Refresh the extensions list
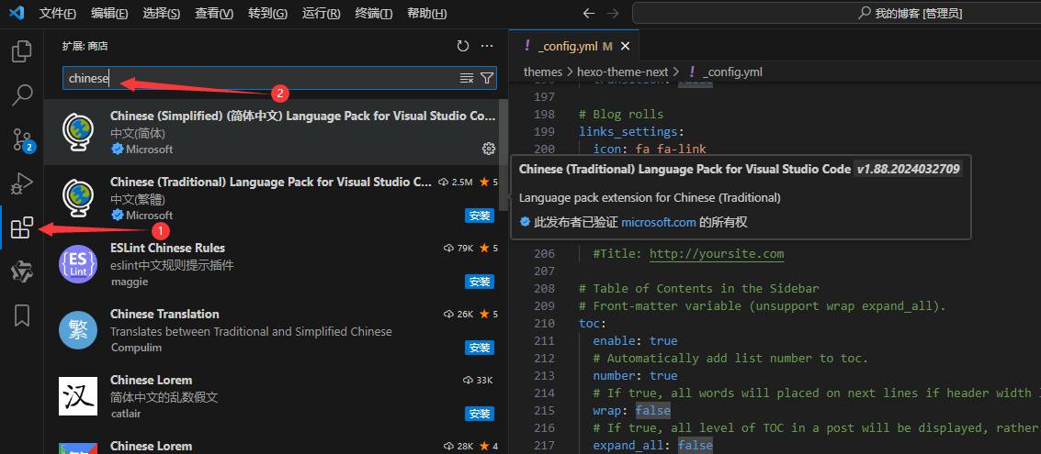This screenshot has height=454, width=1041. [463, 46]
